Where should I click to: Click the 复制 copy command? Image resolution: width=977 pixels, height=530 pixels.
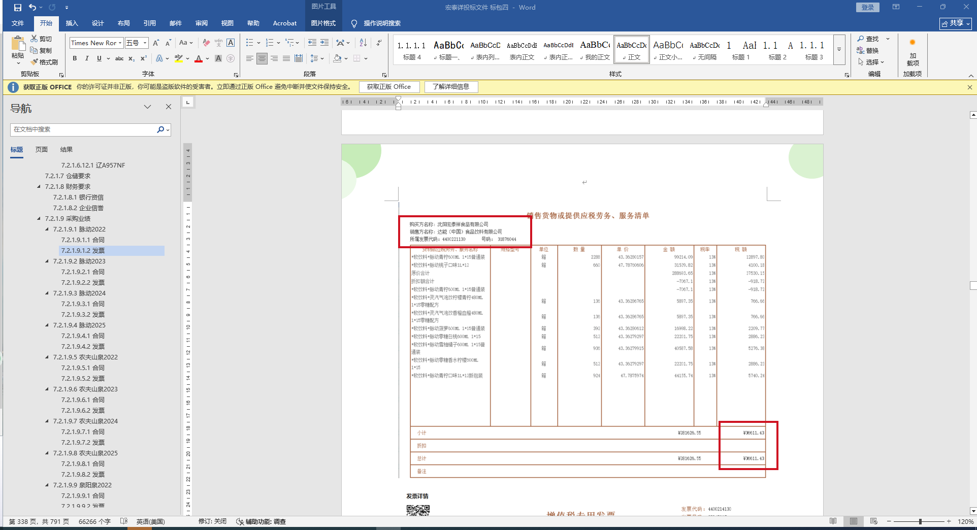coord(41,50)
